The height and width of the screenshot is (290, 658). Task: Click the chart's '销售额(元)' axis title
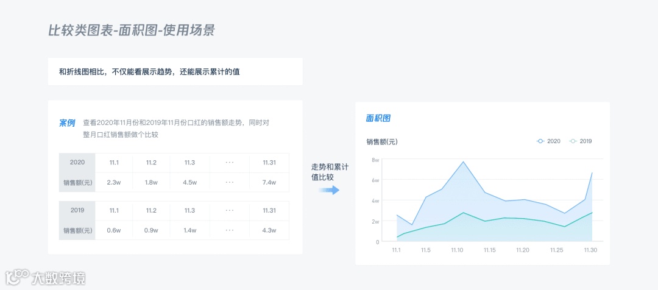[382, 142]
